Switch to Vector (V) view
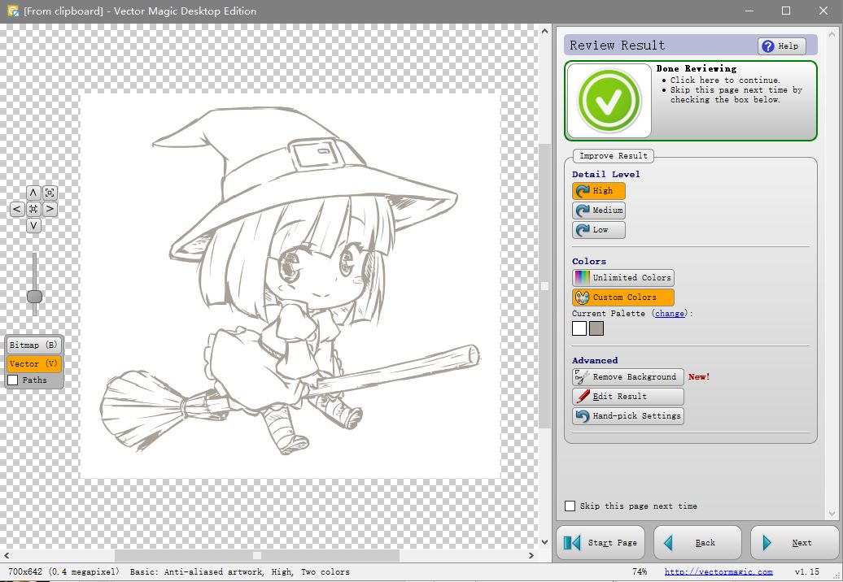 coord(33,363)
